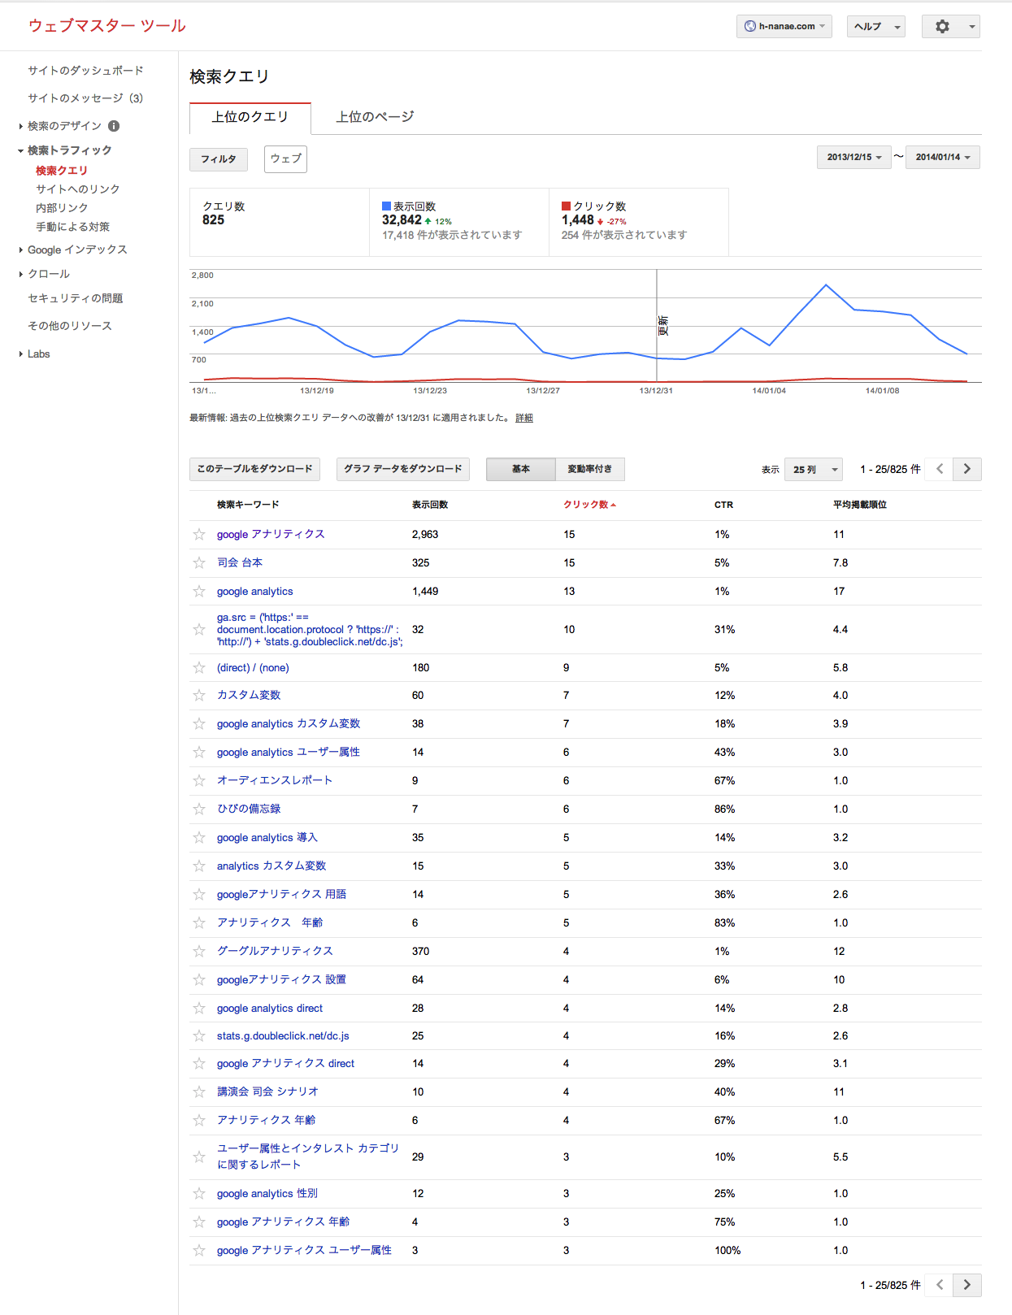Sort by the クリック数 column header

pyautogui.click(x=589, y=505)
